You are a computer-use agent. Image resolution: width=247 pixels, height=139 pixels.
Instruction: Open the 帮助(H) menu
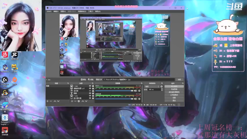click(98, 11)
